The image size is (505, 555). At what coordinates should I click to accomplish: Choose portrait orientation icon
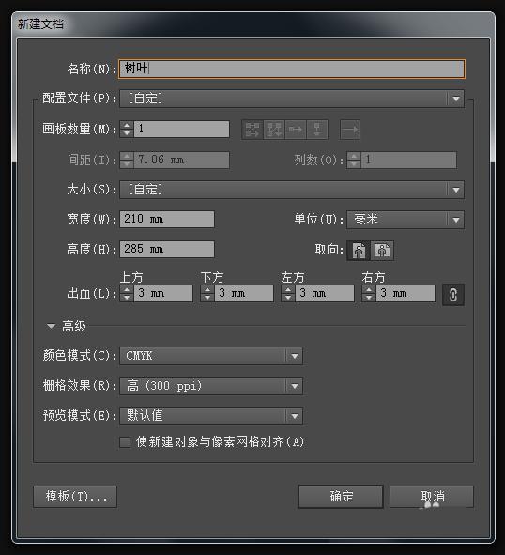[x=359, y=251]
